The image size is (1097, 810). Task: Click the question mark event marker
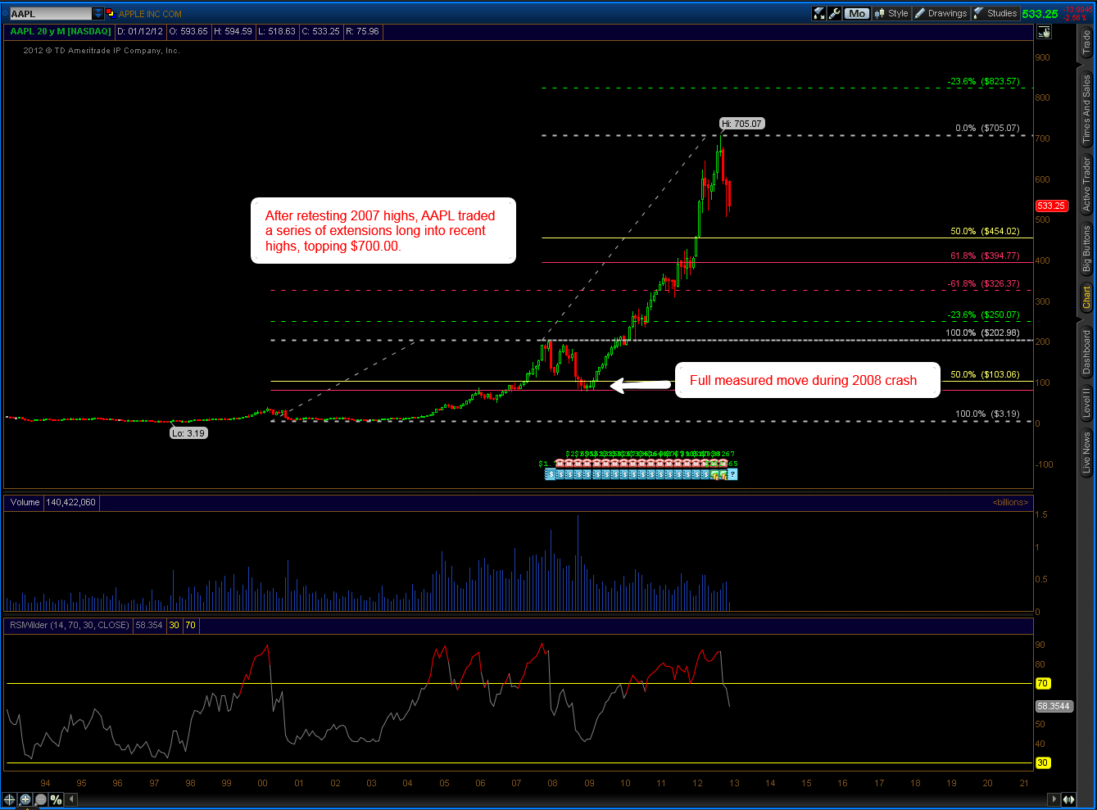732,474
